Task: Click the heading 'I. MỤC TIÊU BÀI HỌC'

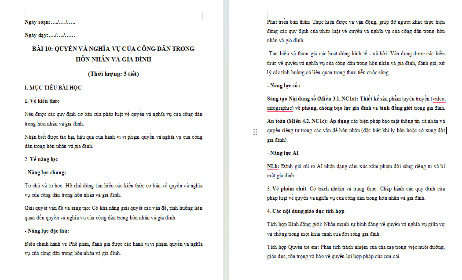Action: [x=53, y=88]
